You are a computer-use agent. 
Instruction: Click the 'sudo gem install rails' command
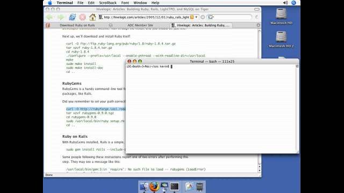point(96,150)
